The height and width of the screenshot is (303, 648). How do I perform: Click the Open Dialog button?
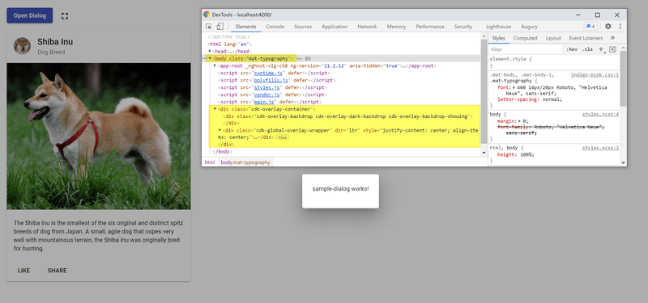click(30, 15)
